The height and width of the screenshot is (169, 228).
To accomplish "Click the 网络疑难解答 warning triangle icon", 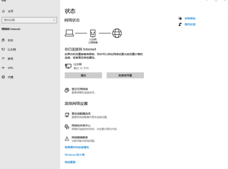I will [67, 138].
